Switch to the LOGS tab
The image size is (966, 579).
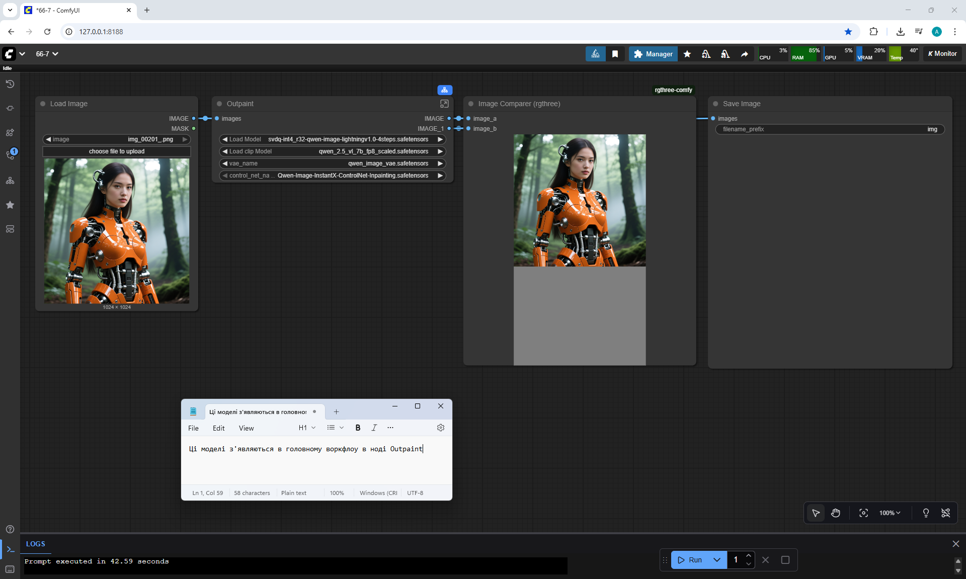[36, 544]
